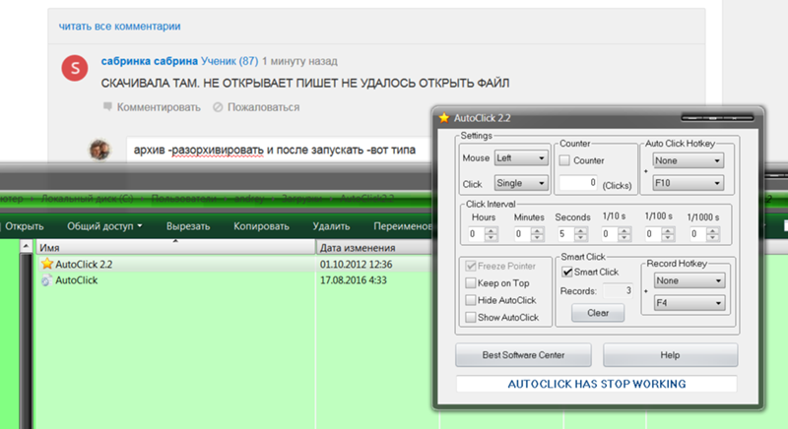Open сабринка сабрина user profile link
The height and width of the screenshot is (429, 788).
coord(150,61)
